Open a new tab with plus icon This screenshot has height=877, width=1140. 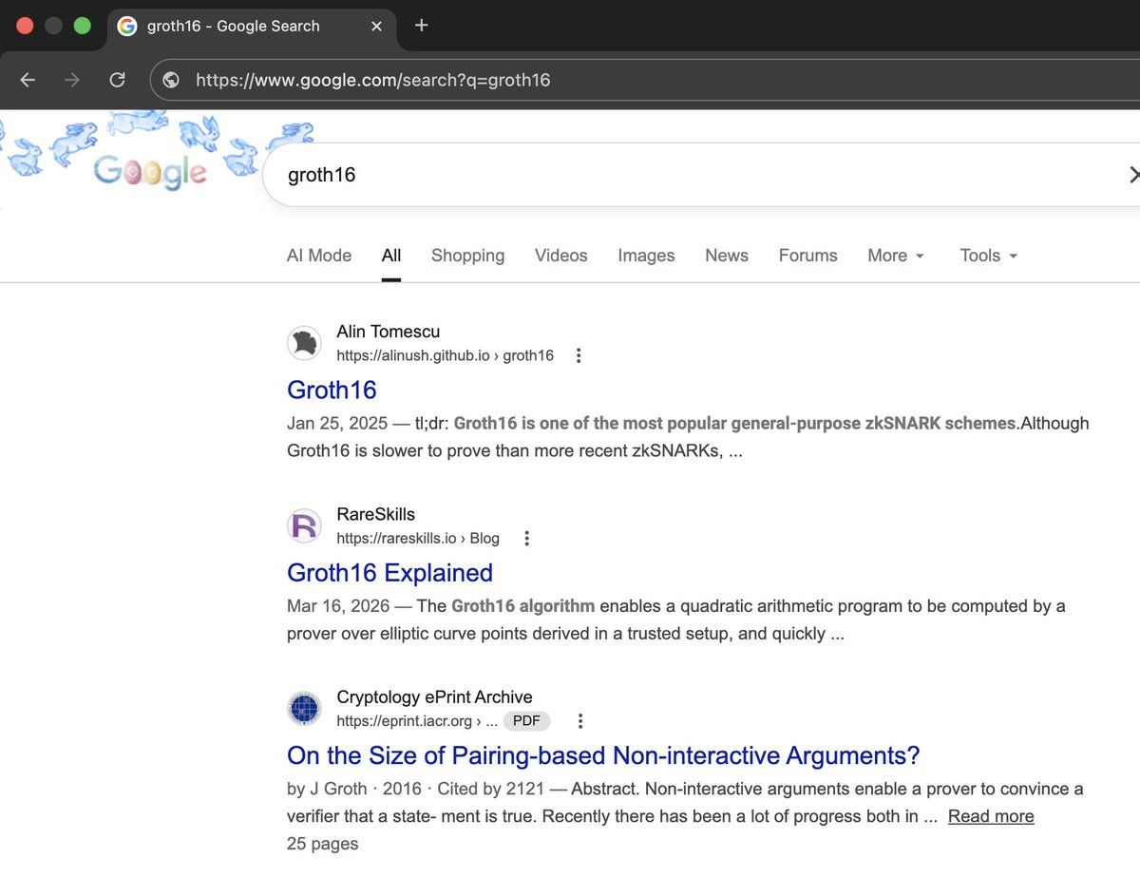pos(422,26)
